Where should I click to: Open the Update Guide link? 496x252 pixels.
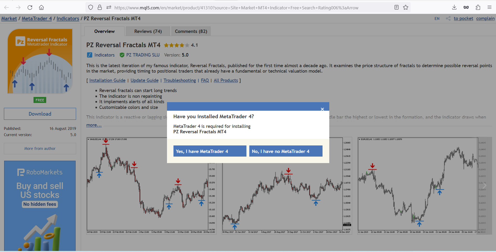[145, 80]
